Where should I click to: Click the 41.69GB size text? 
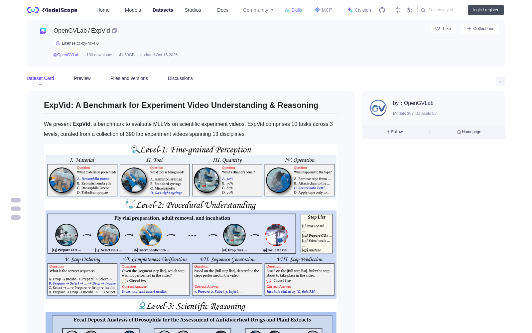pos(127,55)
